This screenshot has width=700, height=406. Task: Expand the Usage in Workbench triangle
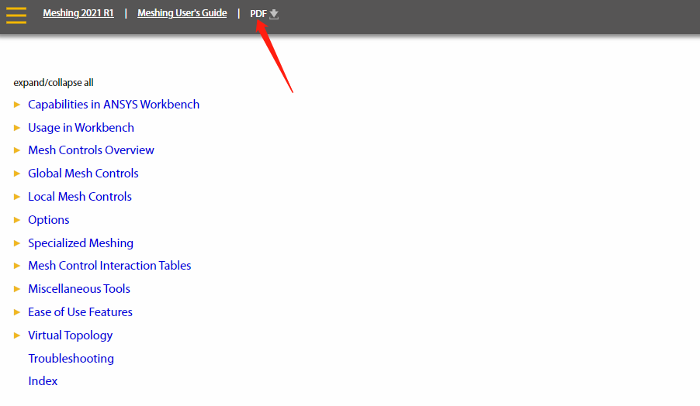point(17,128)
